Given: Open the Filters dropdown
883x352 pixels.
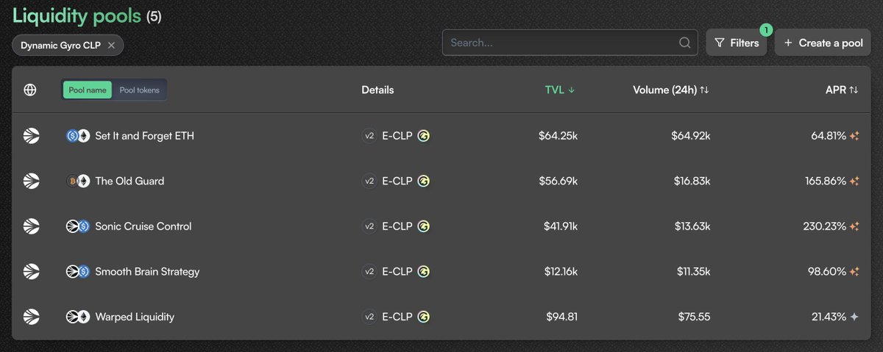Looking at the screenshot, I should 737,43.
